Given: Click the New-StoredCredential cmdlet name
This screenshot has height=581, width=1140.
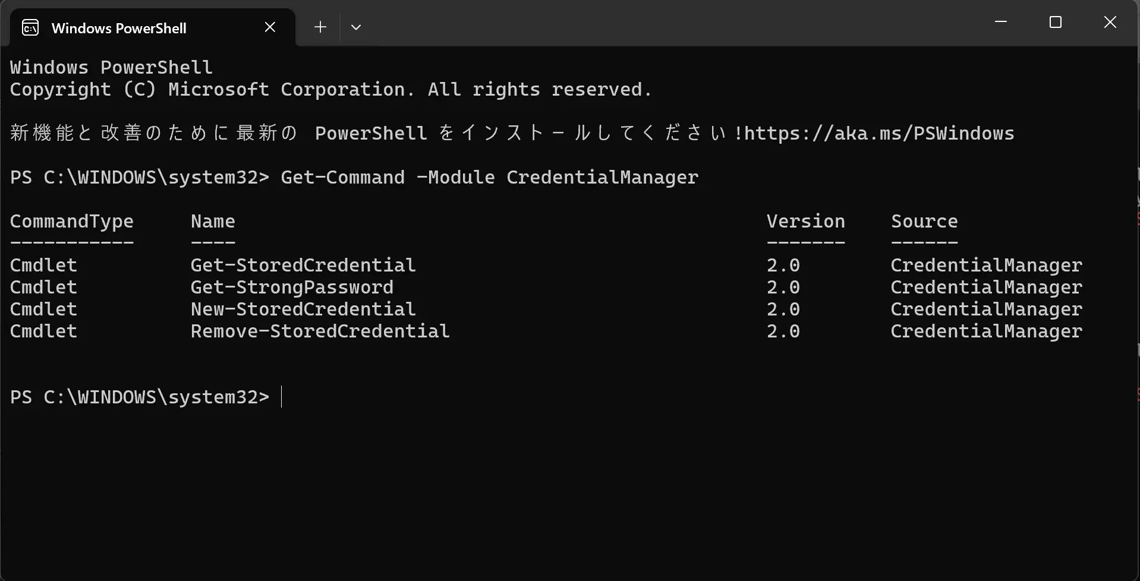Looking at the screenshot, I should click(303, 309).
